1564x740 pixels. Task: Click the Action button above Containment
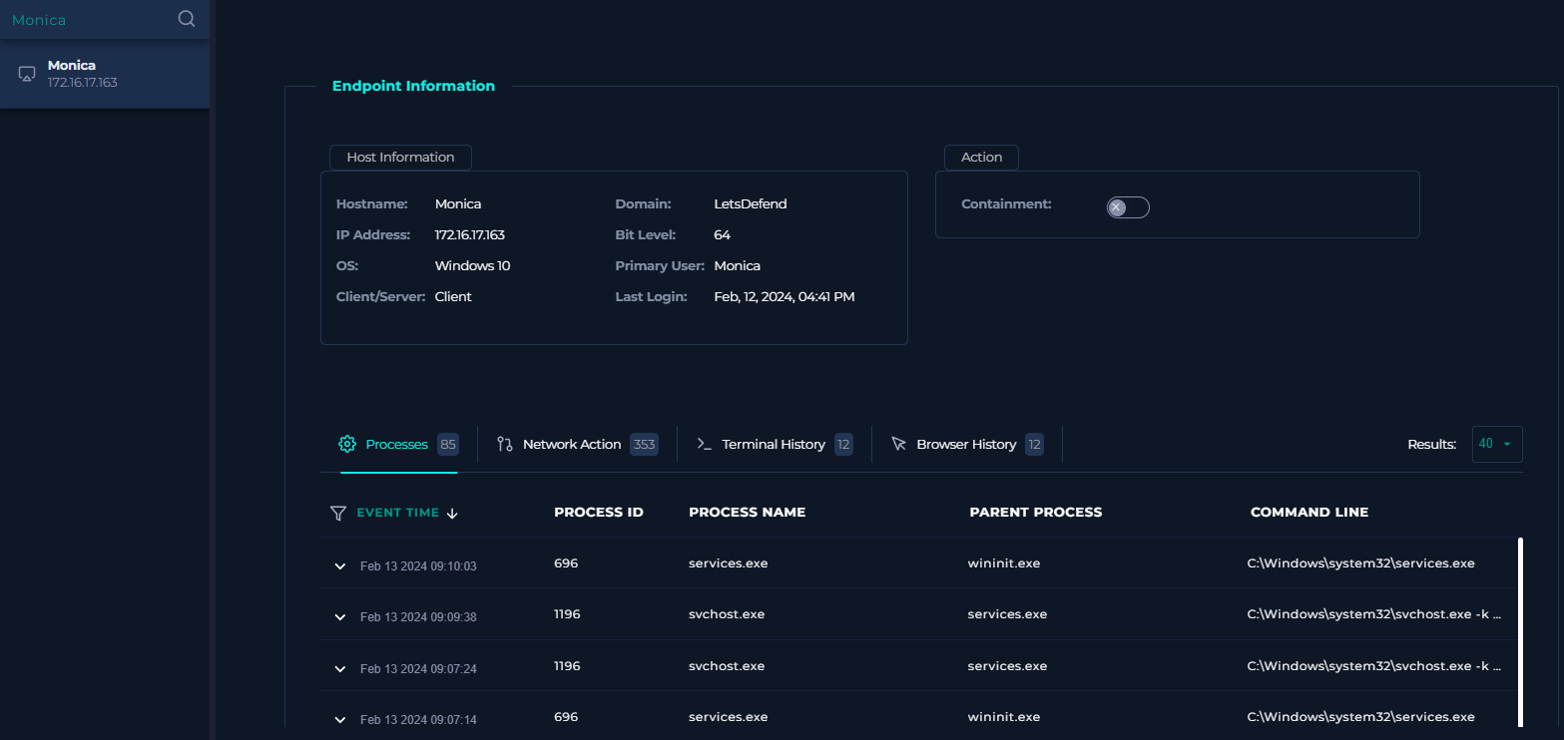981,157
